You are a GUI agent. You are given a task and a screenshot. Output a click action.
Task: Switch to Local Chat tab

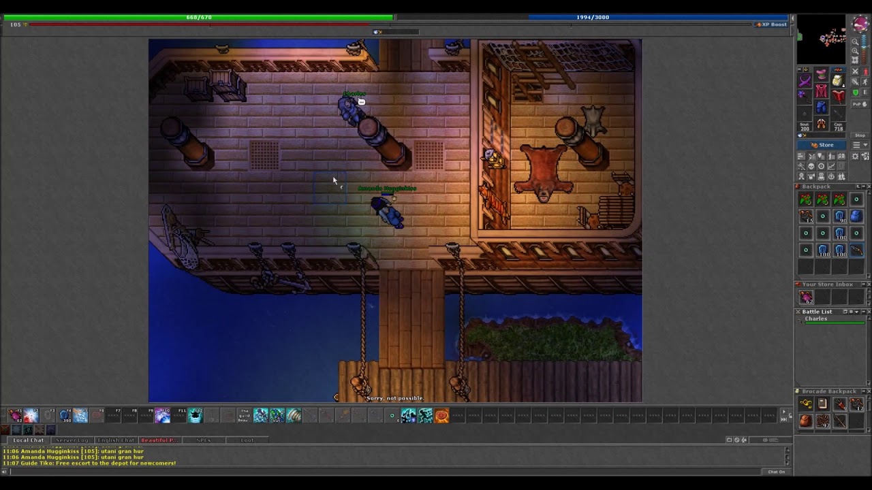(28, 440)
